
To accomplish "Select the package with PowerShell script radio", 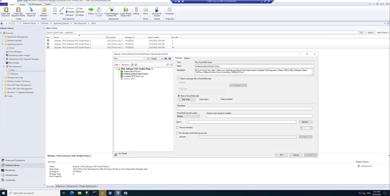I will [x=178, y=79].
